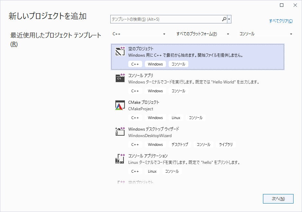Choose the Windows デスクトップ ウィザード template title
This screenshot has width=302, height=212.
[153, 129]
